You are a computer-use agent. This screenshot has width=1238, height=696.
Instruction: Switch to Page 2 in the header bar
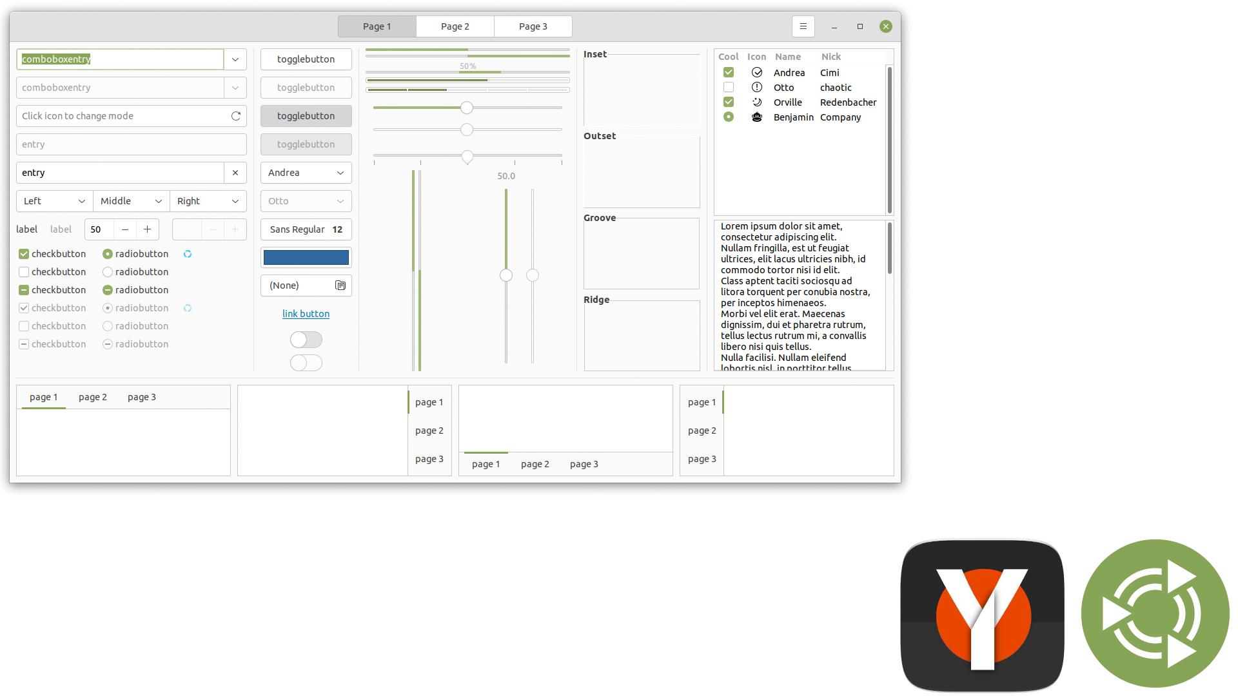[455, 26]
